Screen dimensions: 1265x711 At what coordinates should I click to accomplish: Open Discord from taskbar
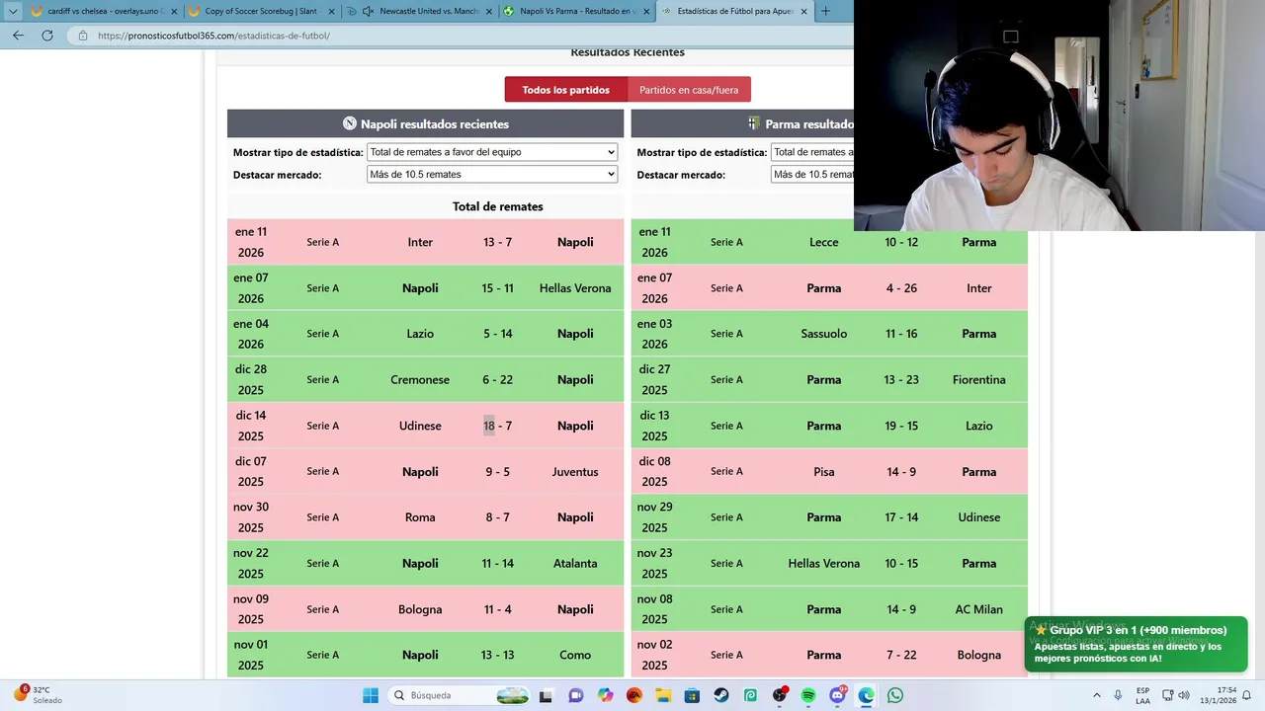(838, 695)
